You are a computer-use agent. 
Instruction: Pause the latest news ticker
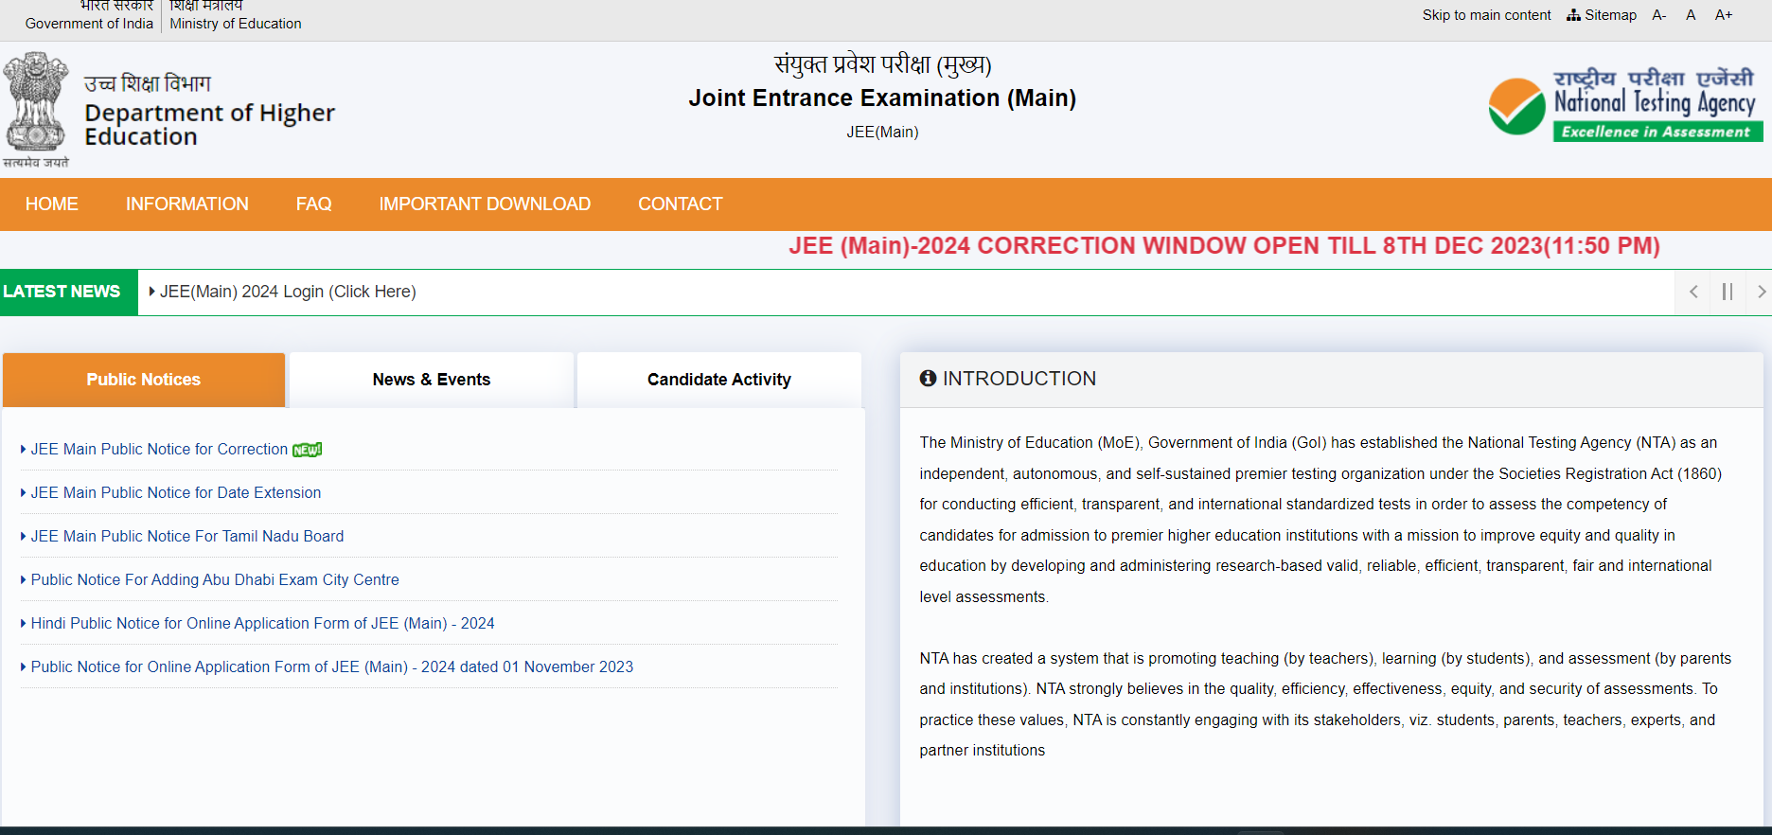click(1727, 292)
